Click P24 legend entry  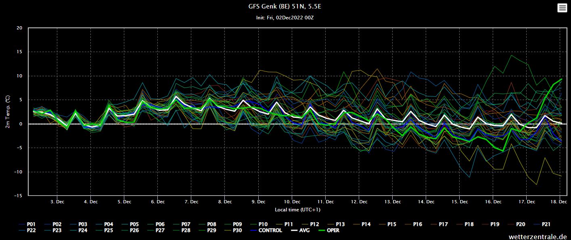(79, 231)
